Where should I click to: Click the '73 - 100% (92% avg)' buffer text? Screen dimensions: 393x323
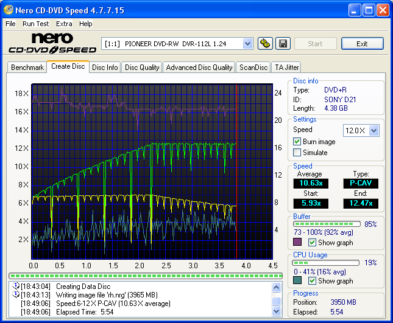click(324, 232)
